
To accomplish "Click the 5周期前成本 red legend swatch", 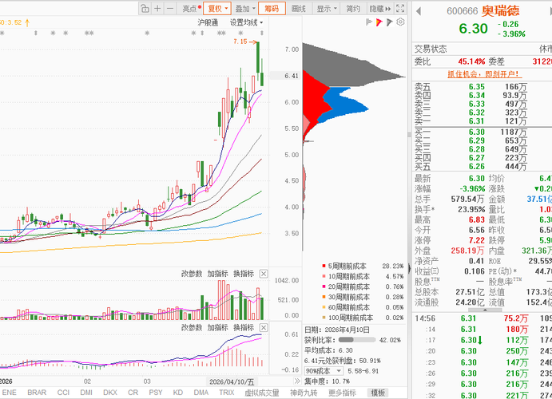I will pos(324,266).
